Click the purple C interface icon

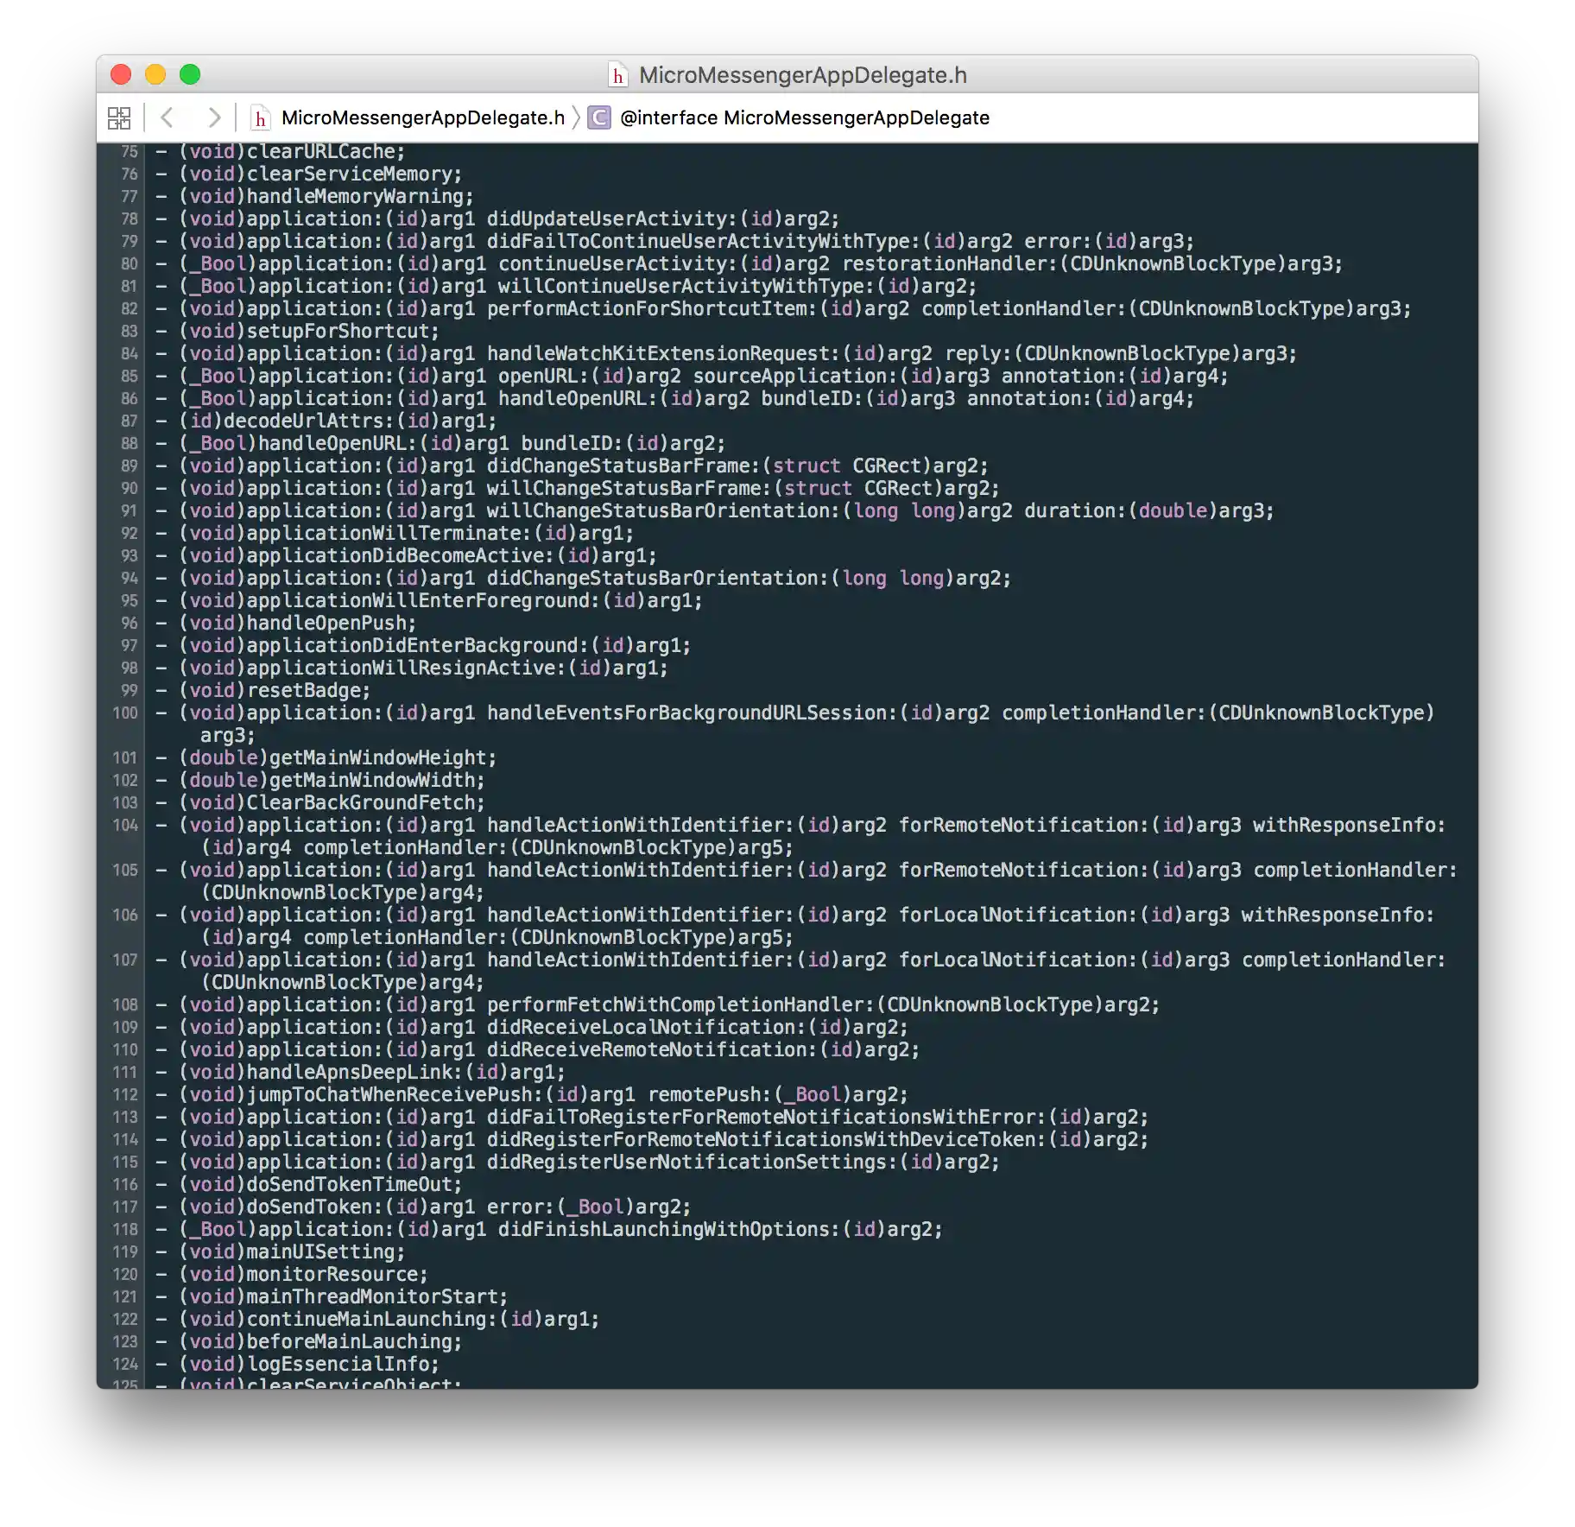point(597,117)
